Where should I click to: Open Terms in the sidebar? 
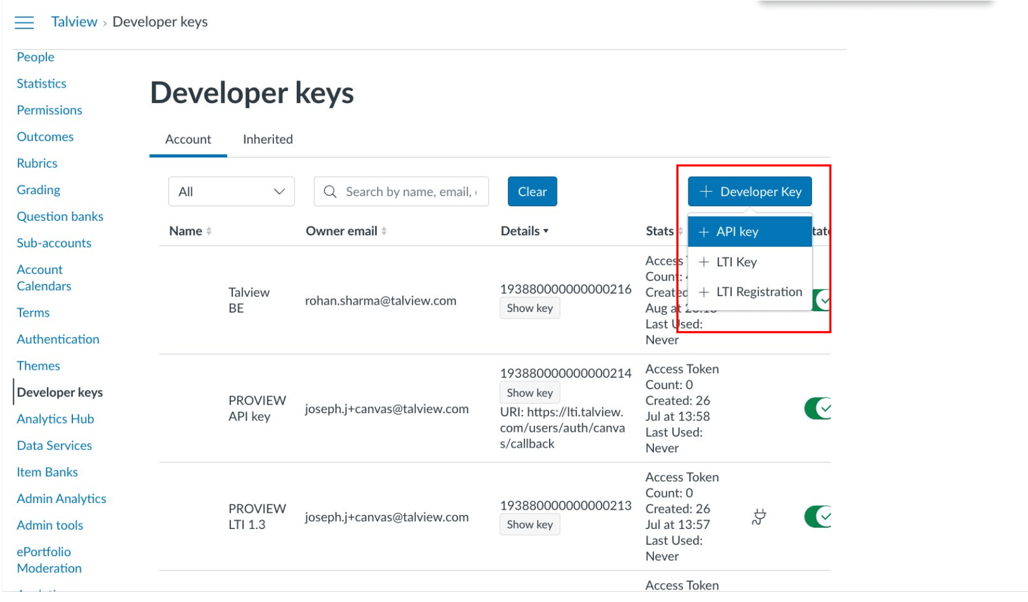(x=33, y=313)
